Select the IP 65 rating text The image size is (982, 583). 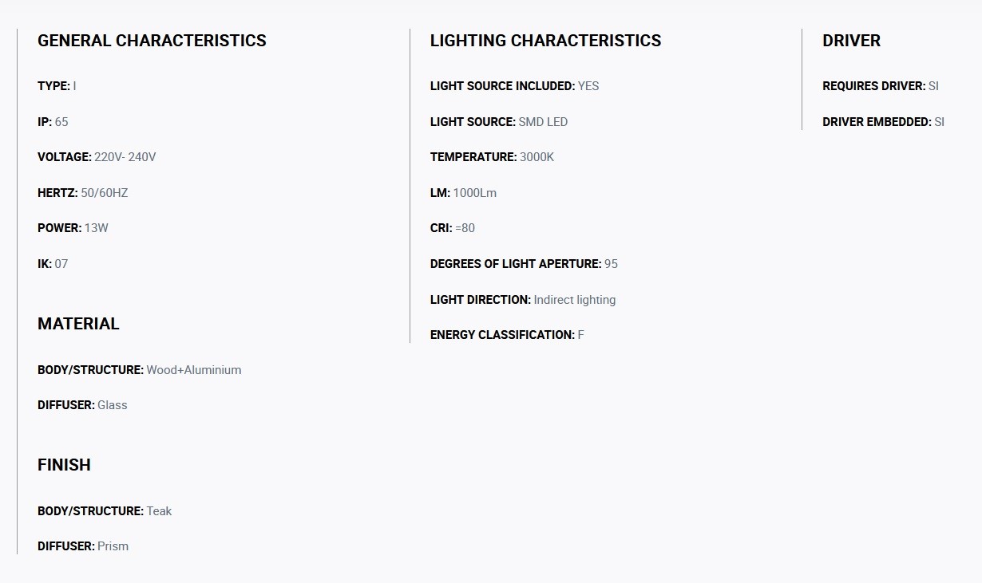pyautogui.click(x=53, y=122)
